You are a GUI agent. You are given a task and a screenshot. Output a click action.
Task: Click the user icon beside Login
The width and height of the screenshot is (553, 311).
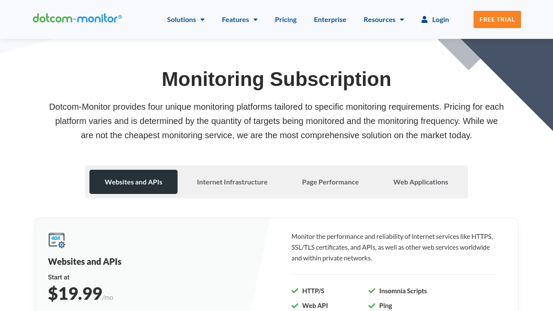click(x=424, y=19)
